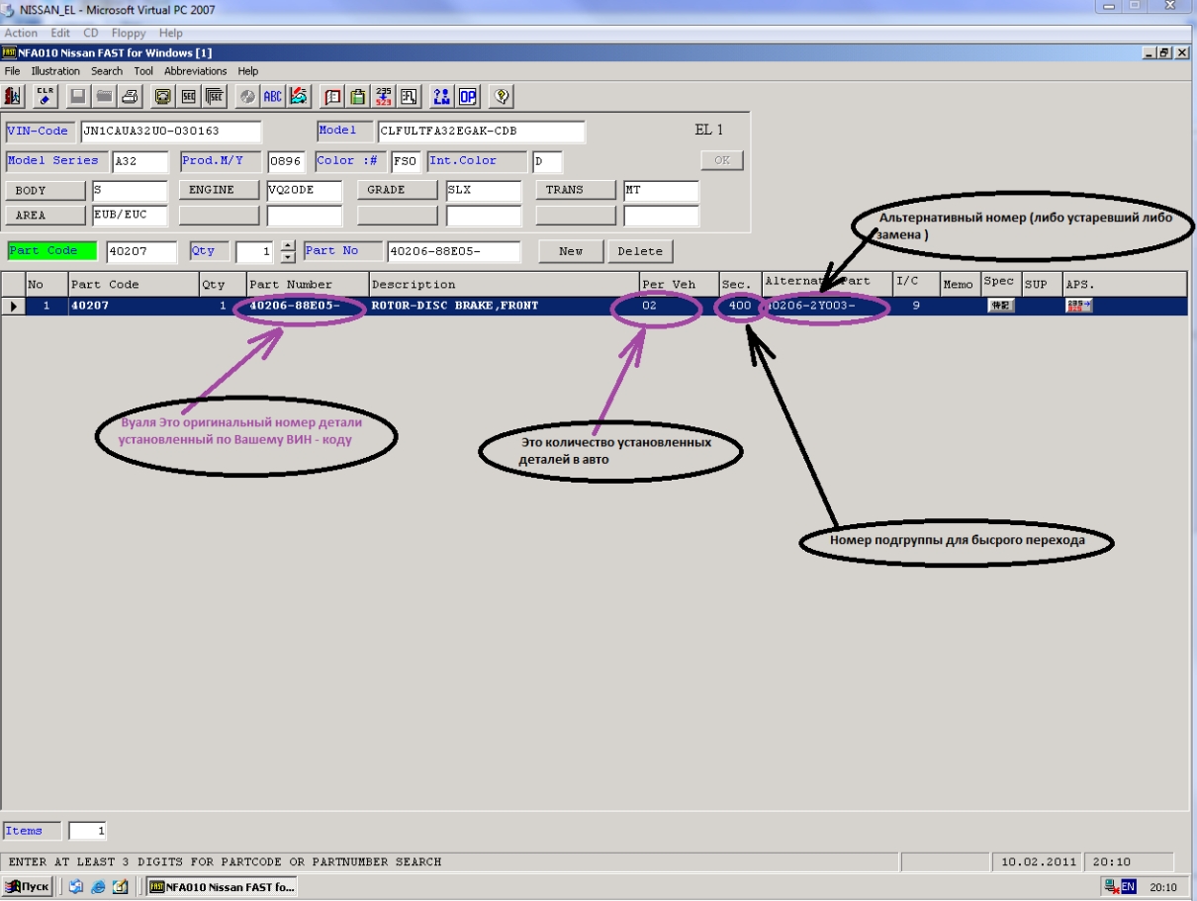
Task: Click the help question mark icon
Action: [x=503, y=96]
